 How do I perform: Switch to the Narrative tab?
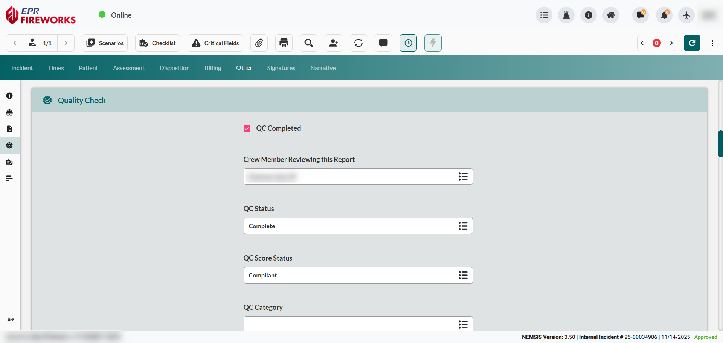click(323, 68)
